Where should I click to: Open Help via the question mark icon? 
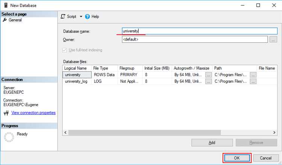[87, 16]
